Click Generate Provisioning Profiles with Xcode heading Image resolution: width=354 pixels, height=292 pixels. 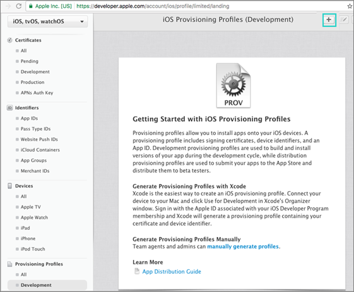click(x=189, y=186)
